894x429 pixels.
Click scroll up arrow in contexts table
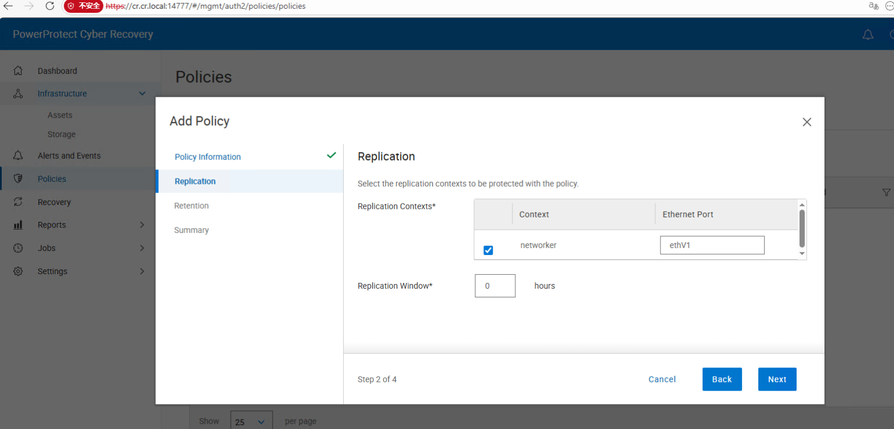pos(802,205)
